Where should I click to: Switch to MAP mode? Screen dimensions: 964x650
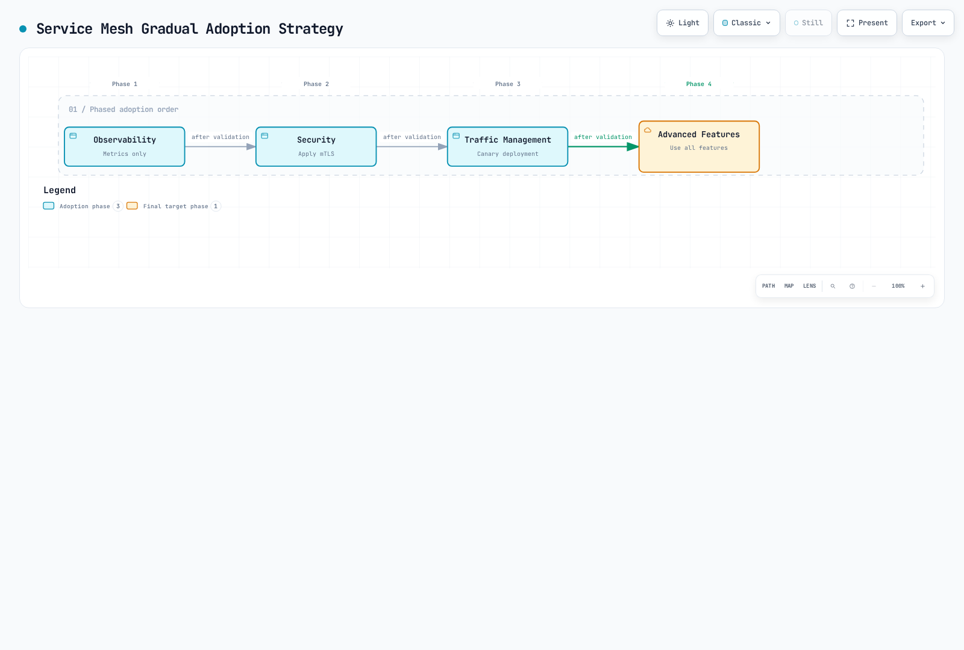[x=789, y=286]
